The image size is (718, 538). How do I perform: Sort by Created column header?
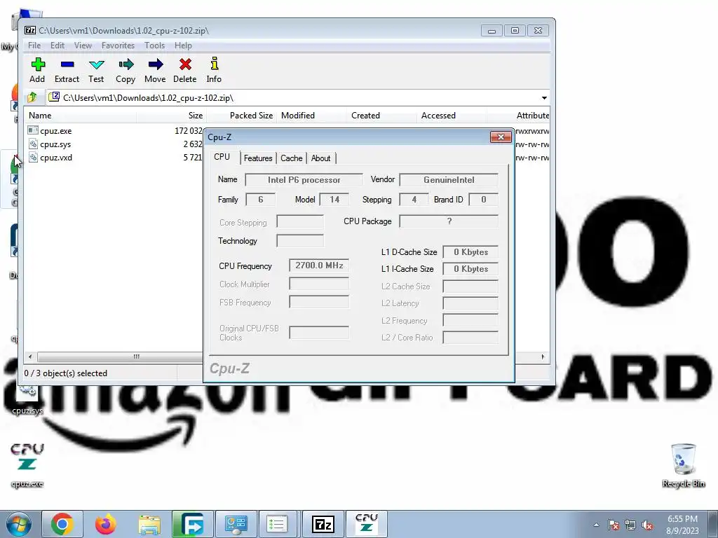click(381, 116)
